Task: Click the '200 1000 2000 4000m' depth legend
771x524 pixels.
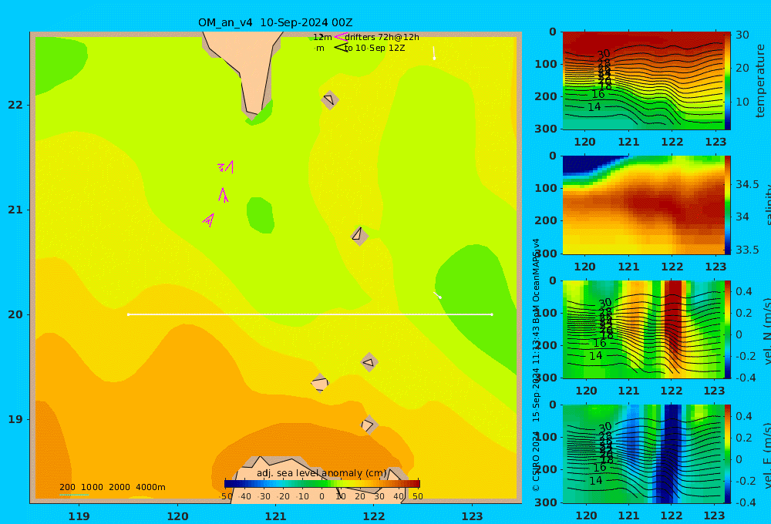Action: (x=113, y=487)
